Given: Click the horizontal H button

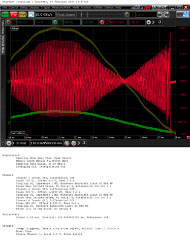Looking at the screenshot, I should [x=9, y=143].
